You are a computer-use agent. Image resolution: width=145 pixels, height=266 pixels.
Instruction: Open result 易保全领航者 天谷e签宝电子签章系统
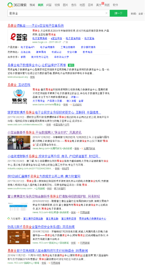pyautogui.click(x=36, y=26)
